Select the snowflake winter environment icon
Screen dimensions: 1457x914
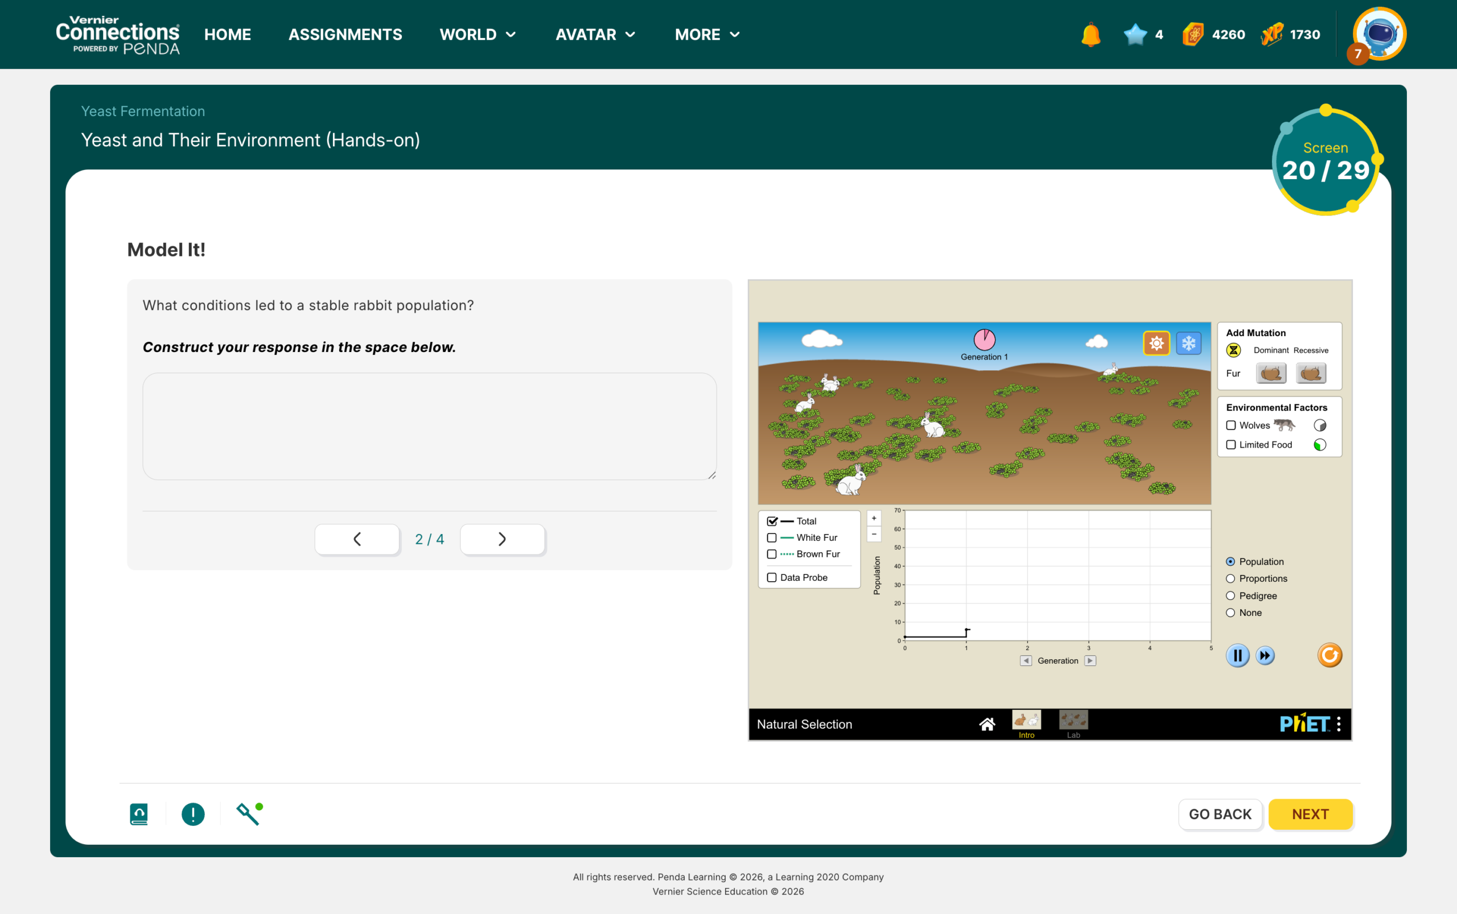1188,344
